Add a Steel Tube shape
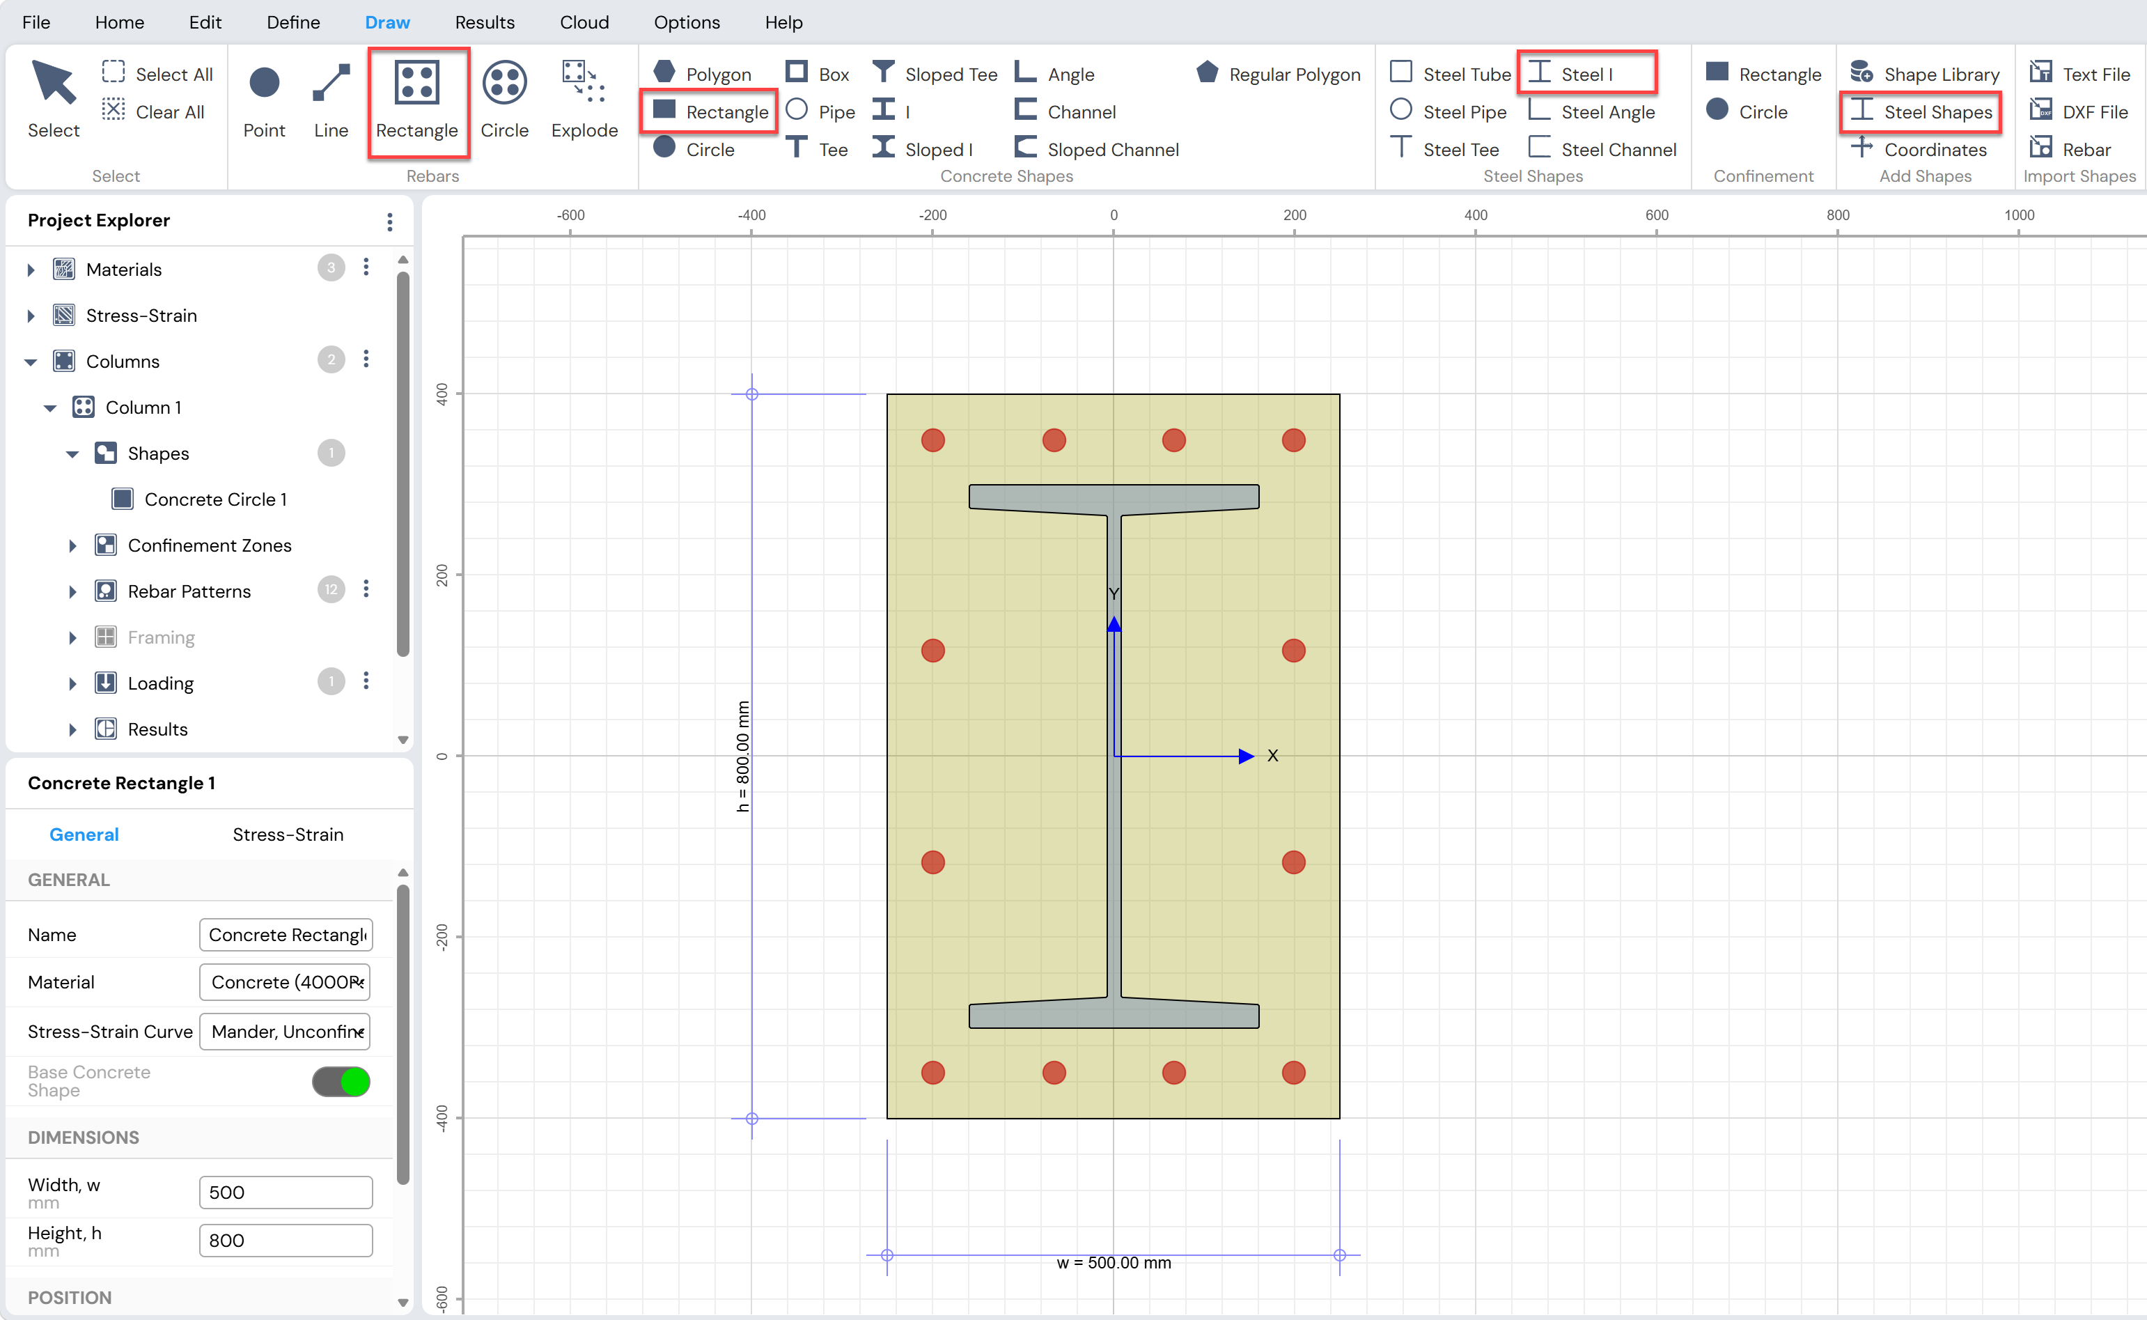 click(x=1450, y=75)
